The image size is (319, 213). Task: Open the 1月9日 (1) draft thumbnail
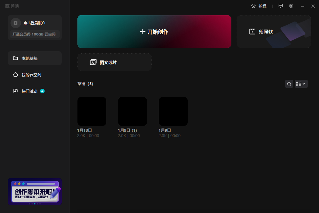click(133, 111)
